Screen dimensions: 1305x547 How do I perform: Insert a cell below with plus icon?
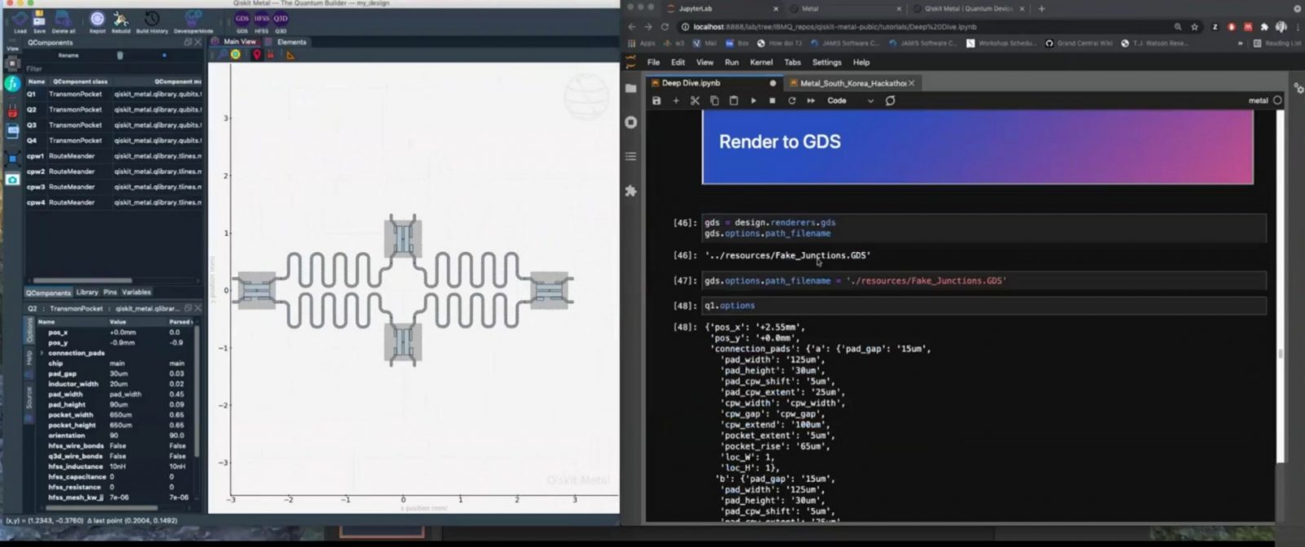click(675, 101)
